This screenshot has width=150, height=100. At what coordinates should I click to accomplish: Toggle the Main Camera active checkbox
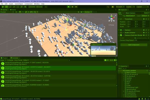[x=123, y=13]
